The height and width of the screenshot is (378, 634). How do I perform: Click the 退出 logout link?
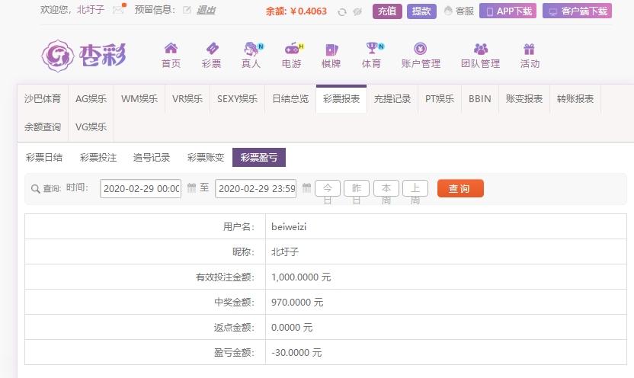pyautogui.click(x=207, y=10)
